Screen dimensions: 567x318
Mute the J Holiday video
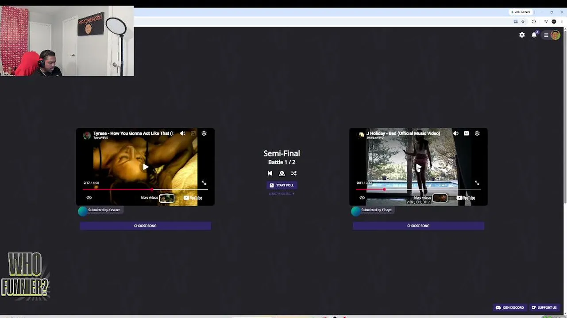(x=456, y=133)
